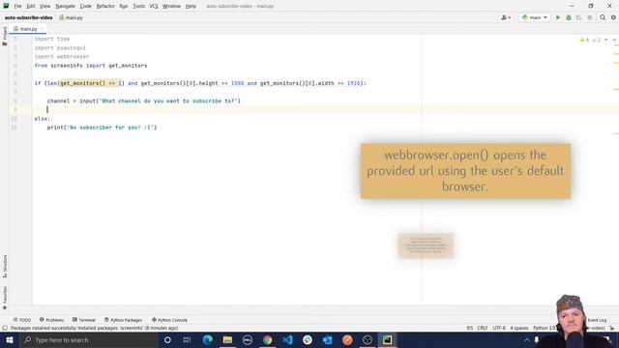Viewport: 619px width, 348px height.
Task: Open the Refactor menu
Action: [105, 7]
